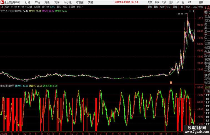
Task: Open the mobile phone icon in the top bar
Action: pos(183,2)
